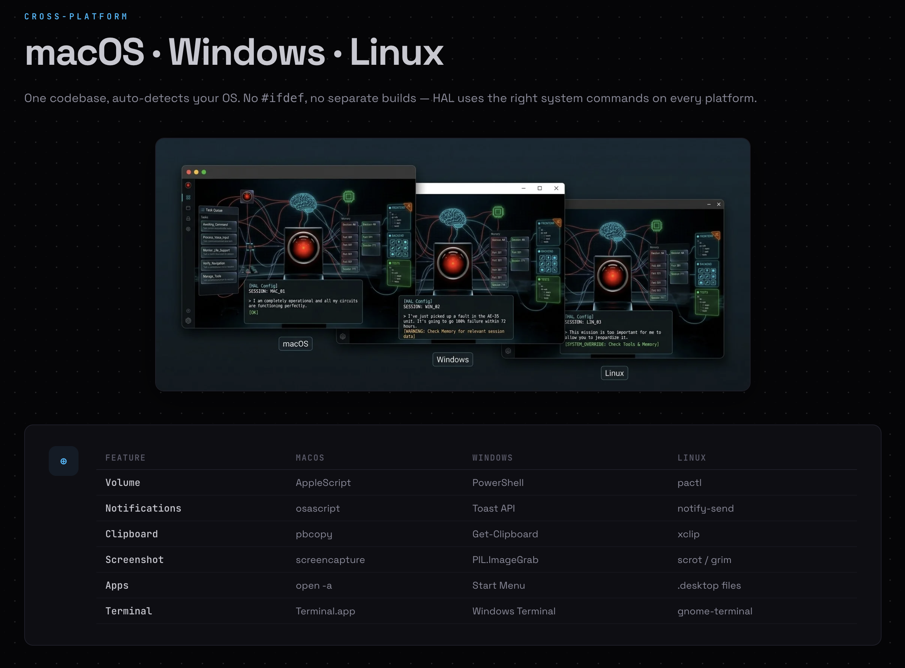This screenshot has width=905, height=668.
Task: Click the green macOS window maximize dot
Action: pyautogui.click(x=204, y=172)
